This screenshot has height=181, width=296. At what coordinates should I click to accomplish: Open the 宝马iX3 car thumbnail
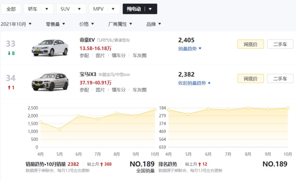tap(50, 82)
